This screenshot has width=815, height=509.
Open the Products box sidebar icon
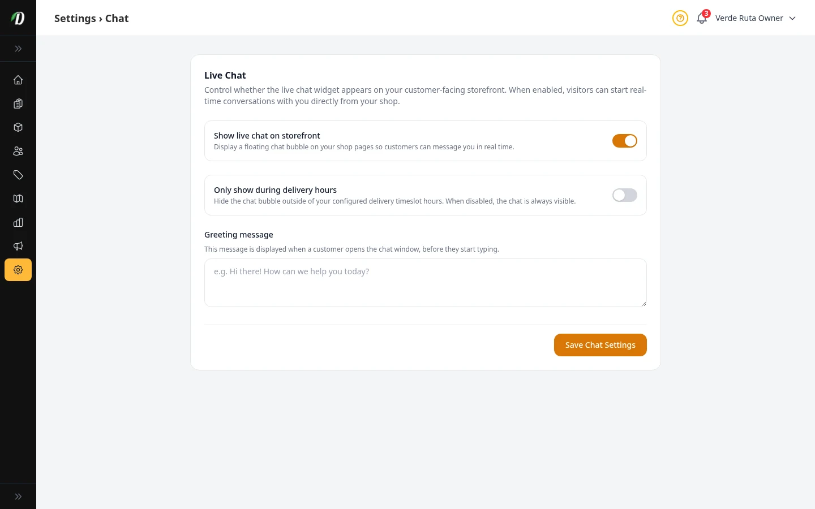18,127
